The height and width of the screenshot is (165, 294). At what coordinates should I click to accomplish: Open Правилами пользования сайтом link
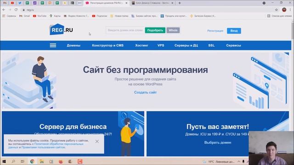(43, 148)
